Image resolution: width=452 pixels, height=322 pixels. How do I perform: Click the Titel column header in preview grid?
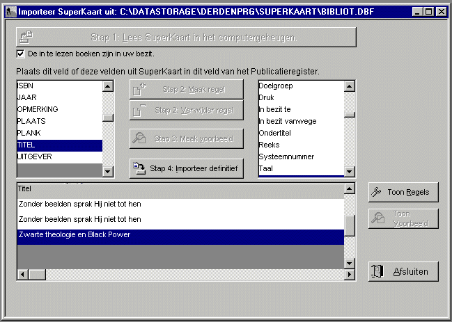180,191
